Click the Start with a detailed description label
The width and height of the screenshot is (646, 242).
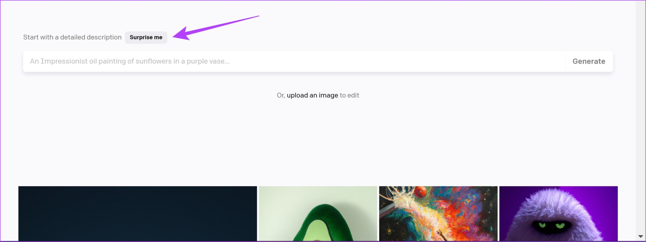72,37
